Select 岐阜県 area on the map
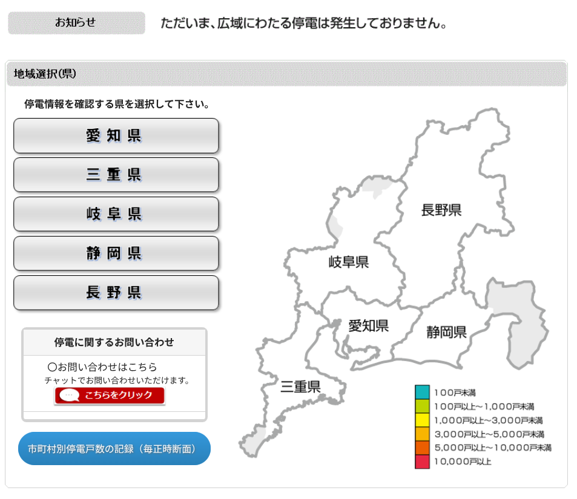 coord(348,262)
